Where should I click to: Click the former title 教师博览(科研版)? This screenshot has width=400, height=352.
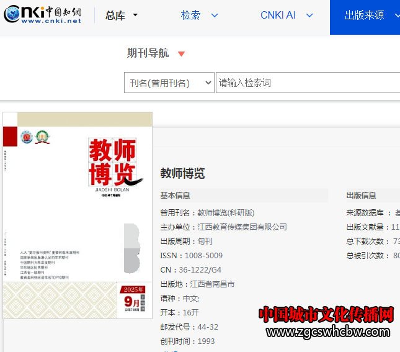226,213
